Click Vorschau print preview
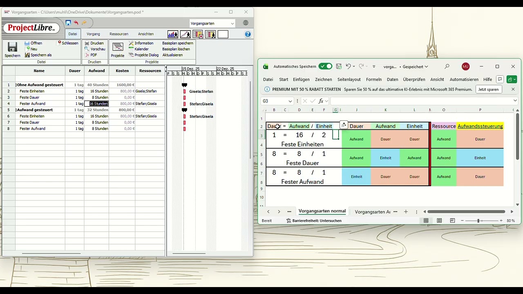 [95, 49]
